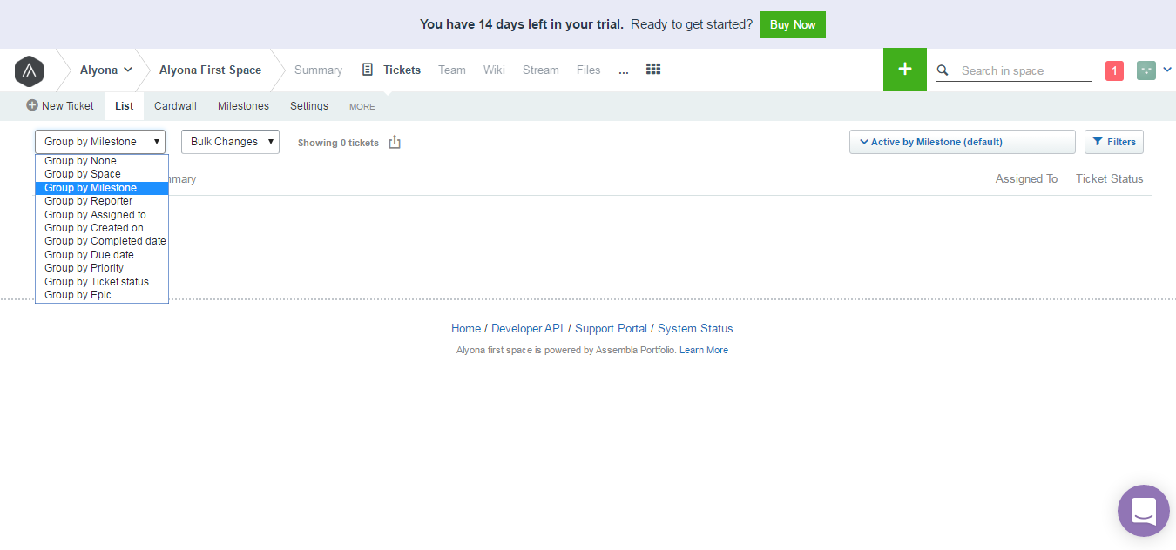Click the ellipsis more tabs item

pyautogui.click(x=624, y=71)
